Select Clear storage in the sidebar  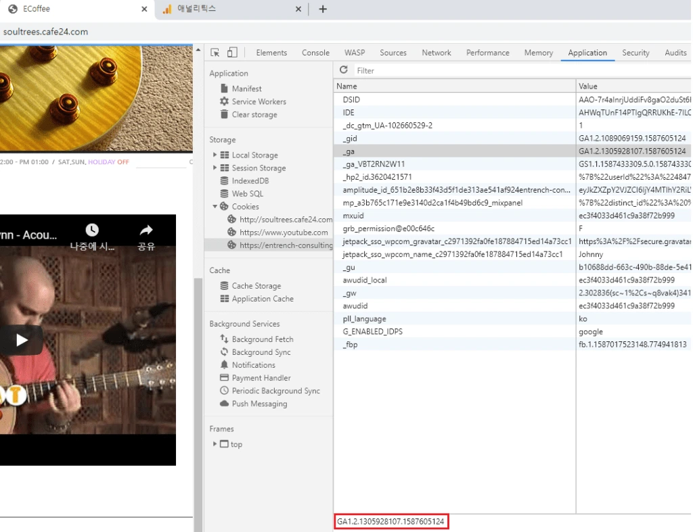[x=254, y=114]
